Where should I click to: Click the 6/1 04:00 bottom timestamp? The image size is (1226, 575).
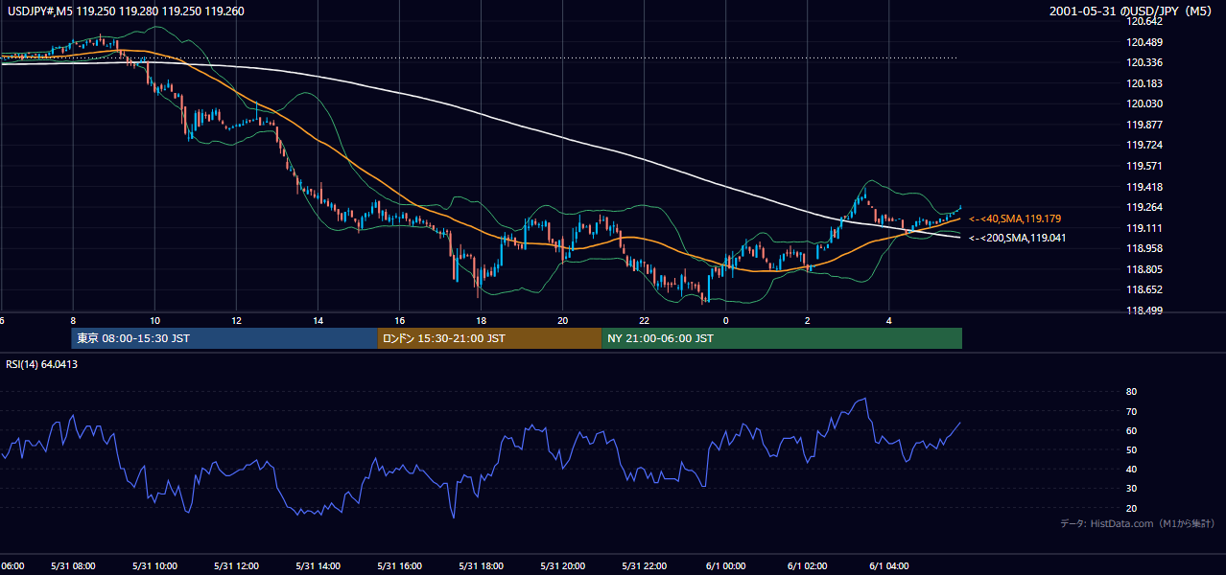[x=888, y=566]
